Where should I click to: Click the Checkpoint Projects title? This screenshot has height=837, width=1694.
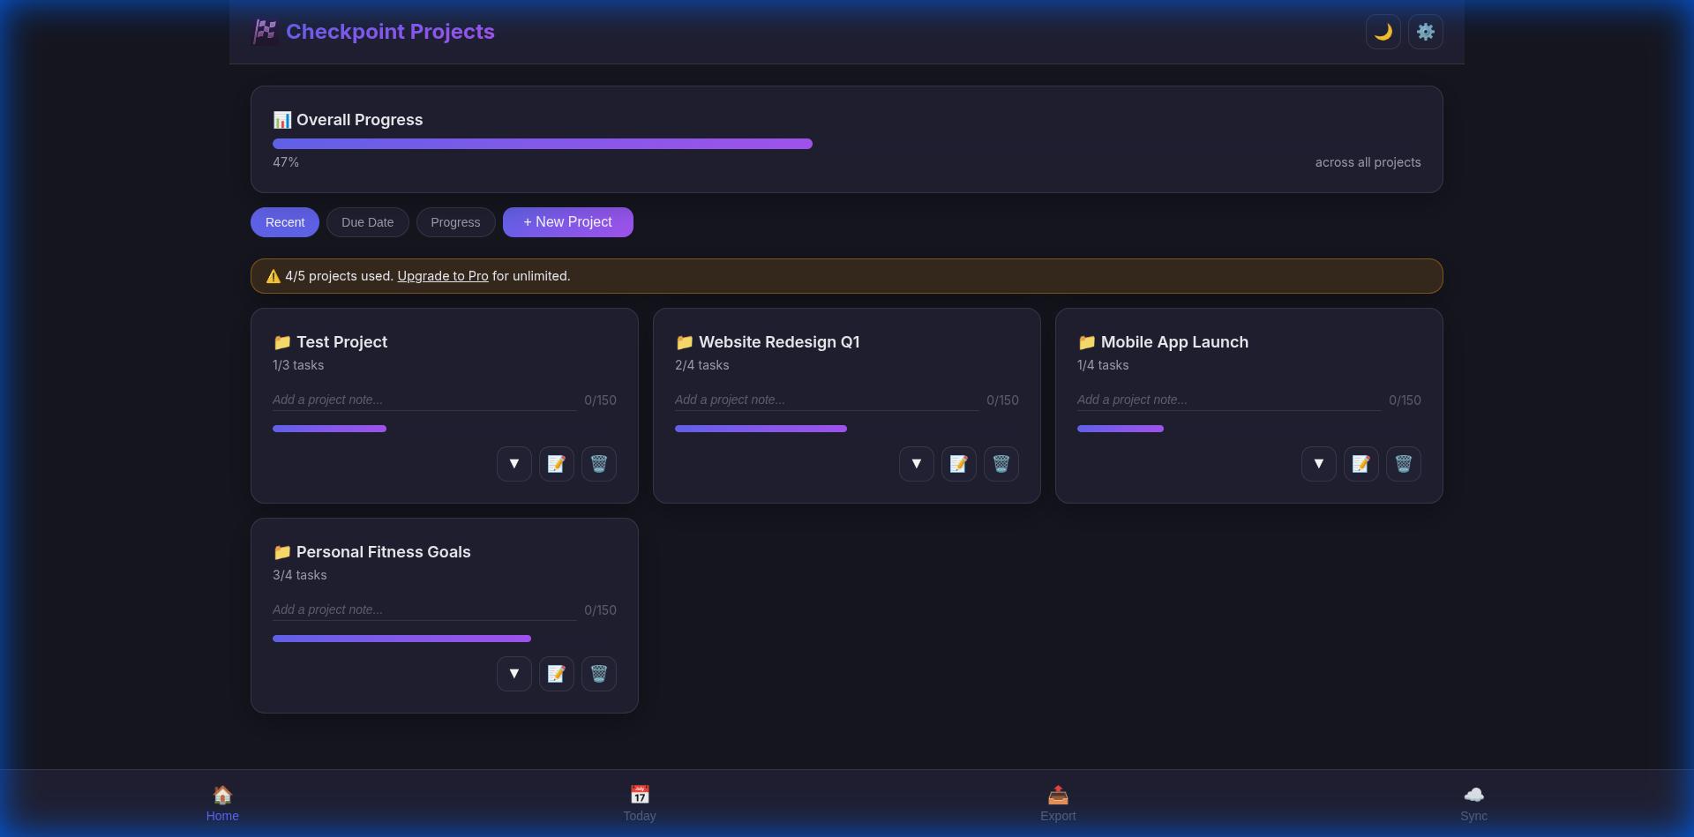tap(390, 32)
